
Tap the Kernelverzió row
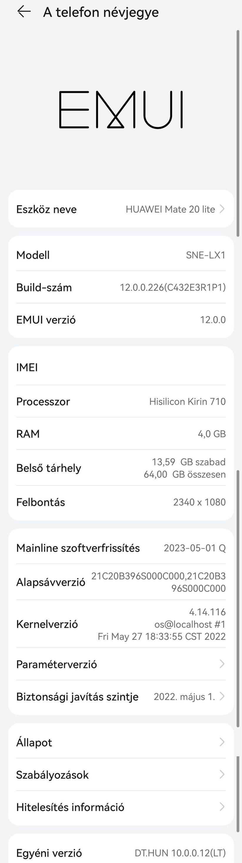pyautogui.click(x=121, y=624)
